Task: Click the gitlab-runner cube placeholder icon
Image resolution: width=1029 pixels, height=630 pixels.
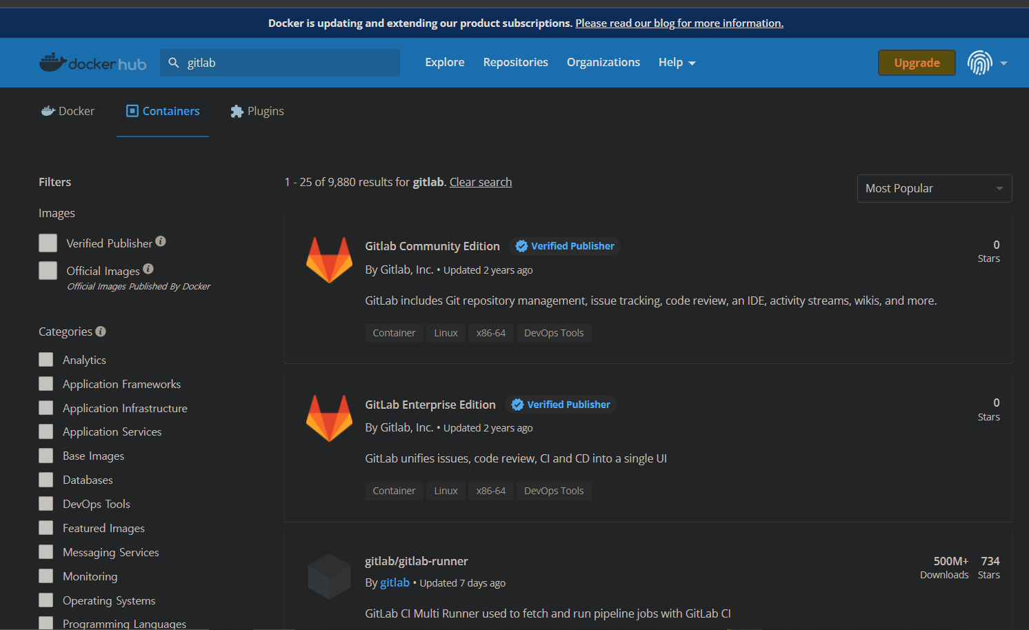Action: 329,576
